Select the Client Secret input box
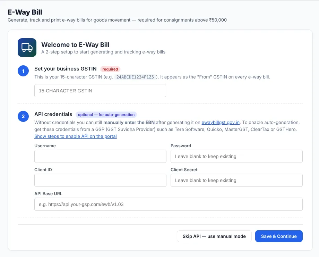The width and height of the screenshot is (319, 257). [x=236, y=180]
